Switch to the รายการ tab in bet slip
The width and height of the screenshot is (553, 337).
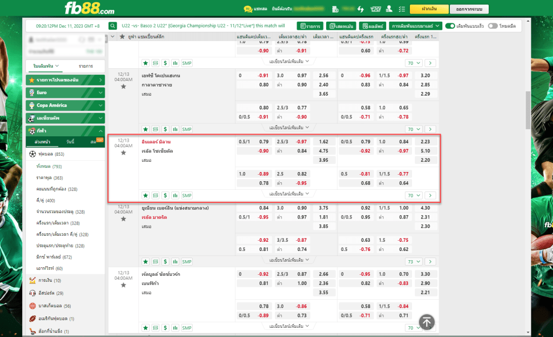pyautogui.click(x=85, y=66)
